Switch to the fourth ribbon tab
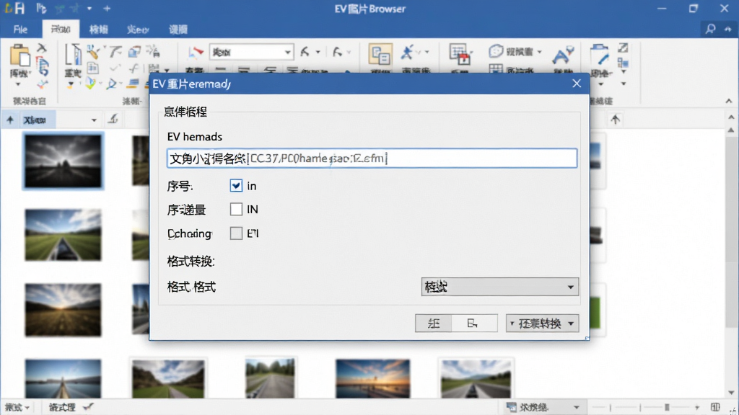Image resolution: width=739 pixels, height=415 pixels. [138, 30]
